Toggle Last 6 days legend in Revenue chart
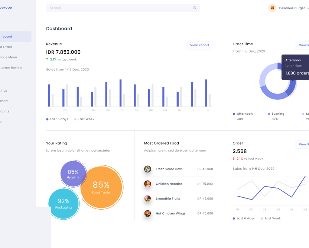Image resolution: width=309 pixels, height=248 pixels. click(57, 119)
